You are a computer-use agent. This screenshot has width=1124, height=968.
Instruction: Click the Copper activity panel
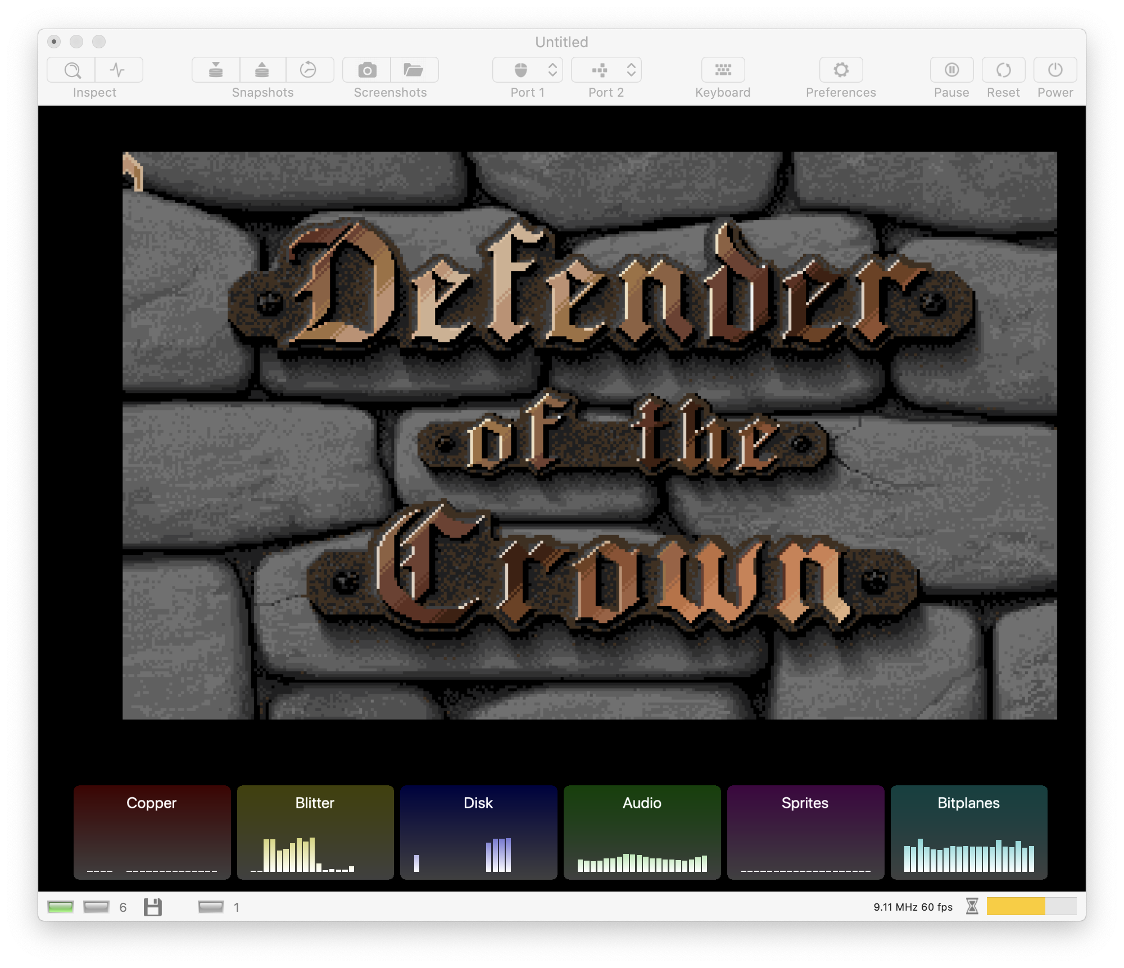point(152,832)
